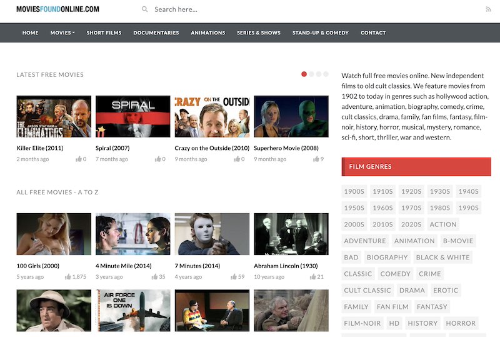500x337 pixels.
Task: Click the Killer Elite poster thumbnail
Action: [54, 116]
